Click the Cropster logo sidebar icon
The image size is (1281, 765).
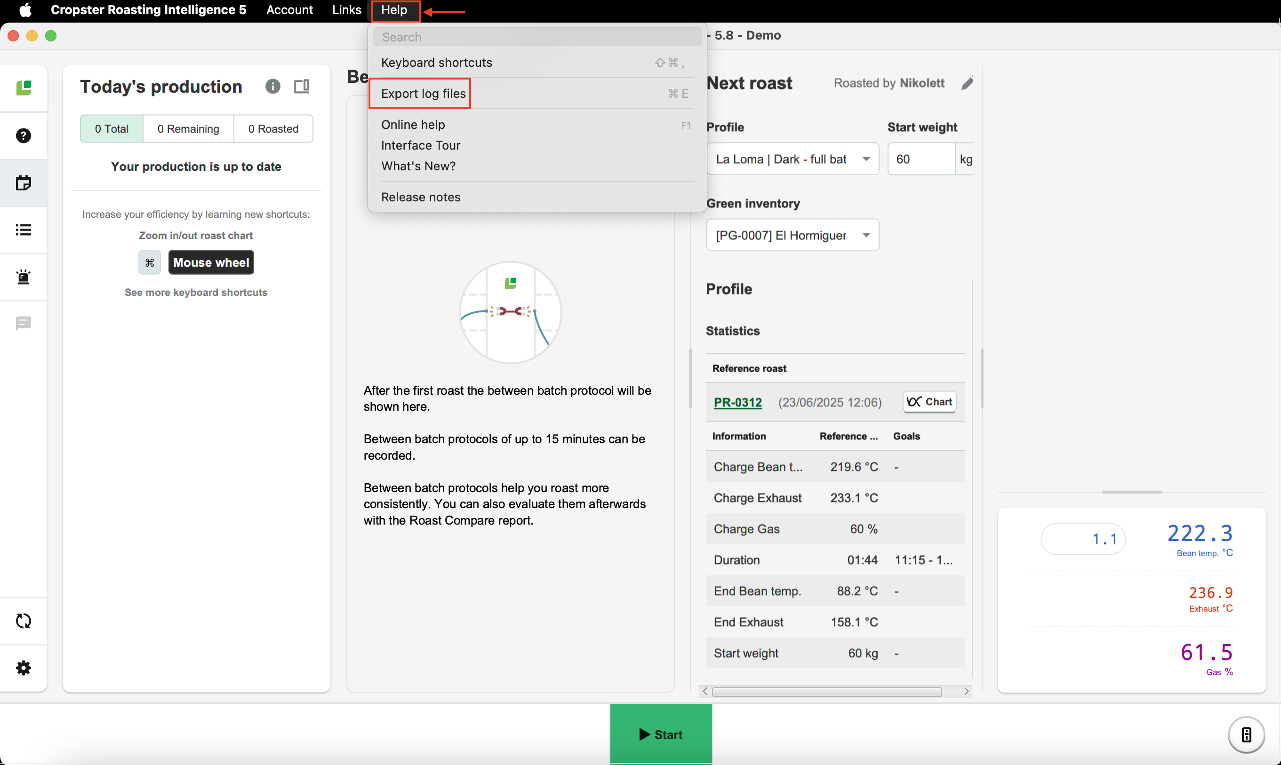click(24, 88)
